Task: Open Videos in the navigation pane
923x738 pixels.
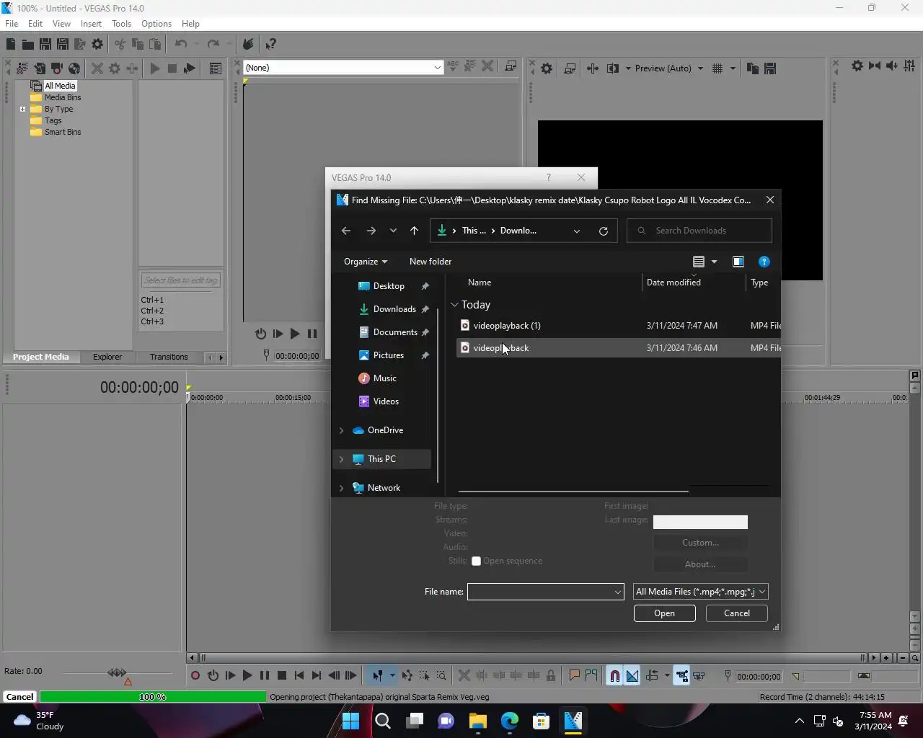Action: point(386,401)
